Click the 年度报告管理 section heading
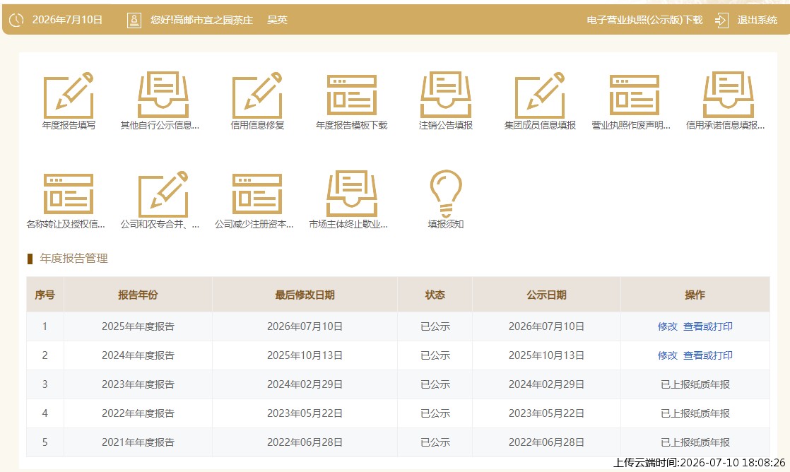 click(73, 259)
